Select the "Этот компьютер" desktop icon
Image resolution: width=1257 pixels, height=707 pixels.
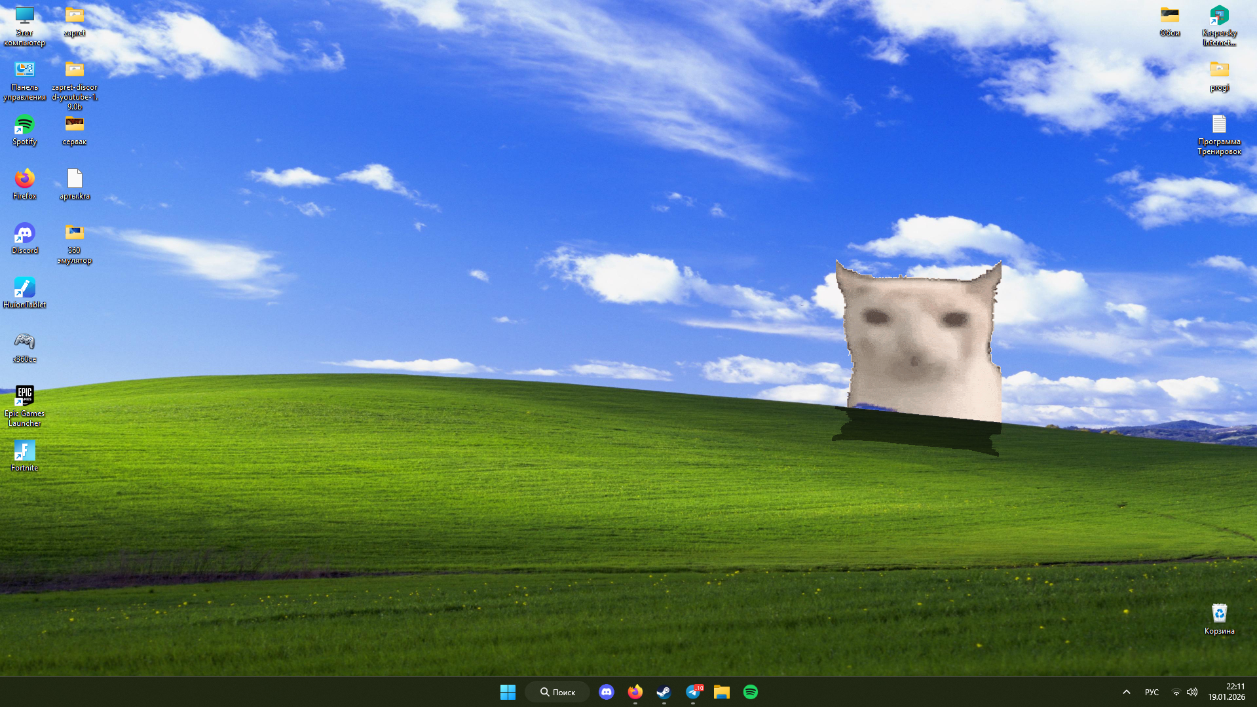coord(24,26)
